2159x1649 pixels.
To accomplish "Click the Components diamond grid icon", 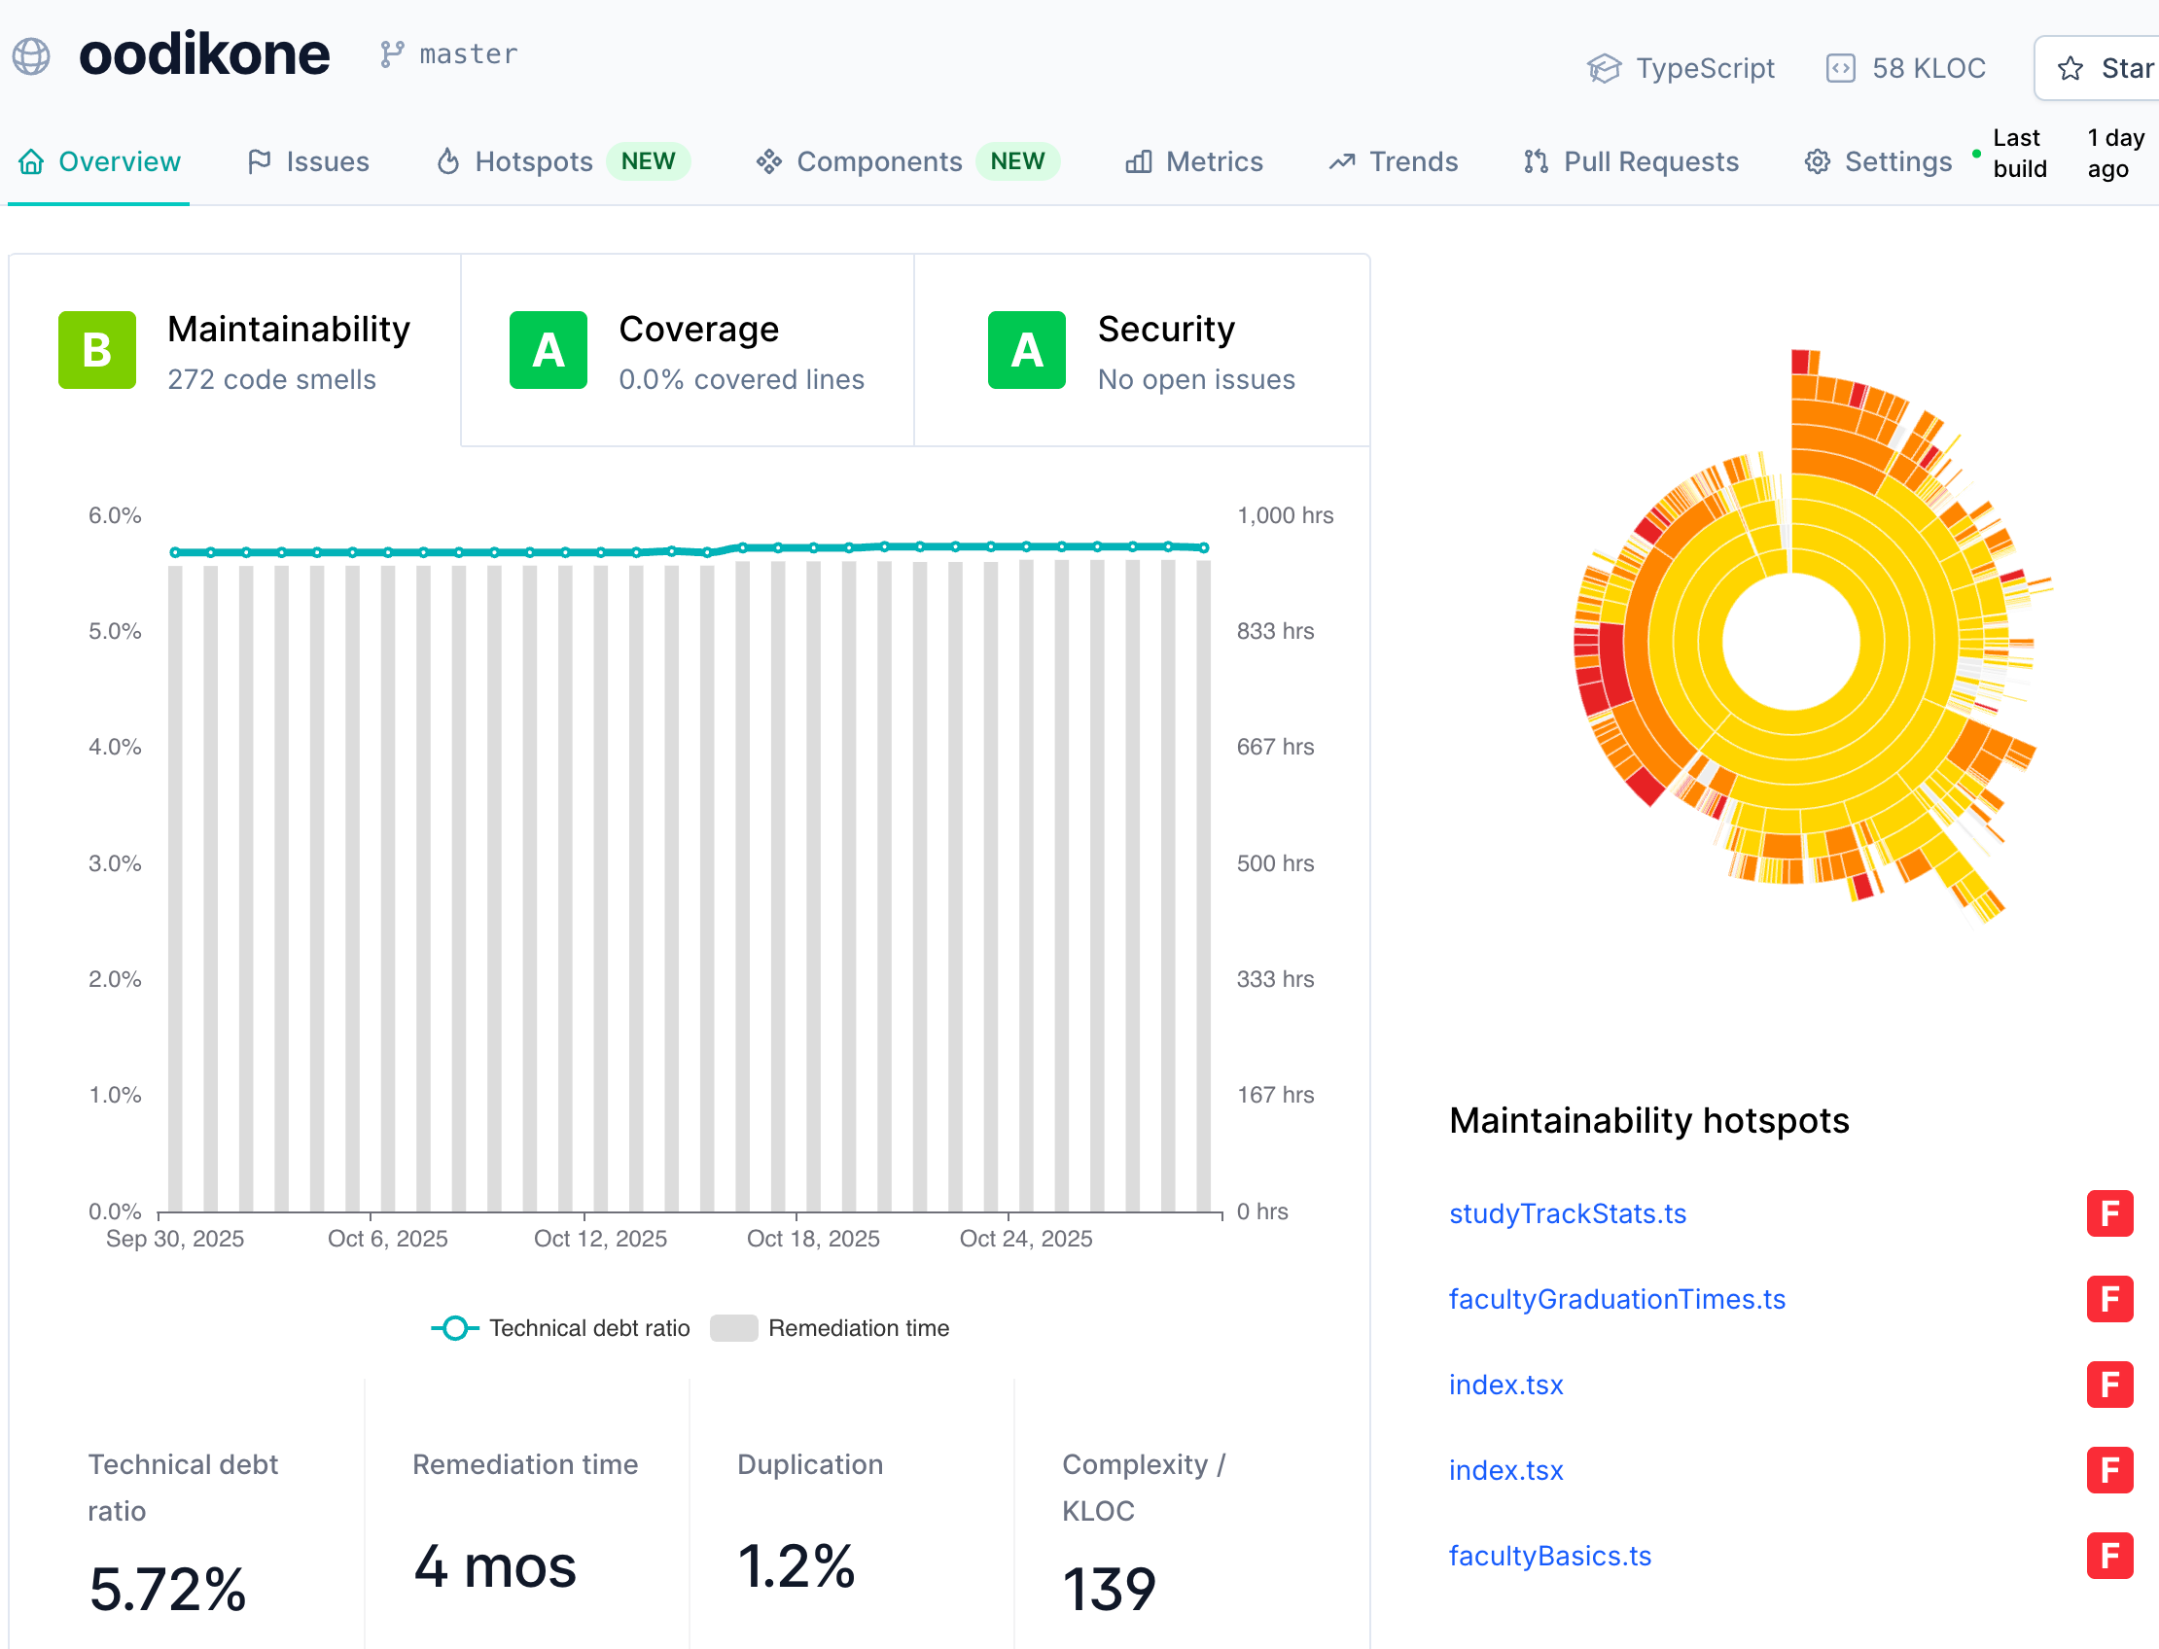I will coord(768,162).
